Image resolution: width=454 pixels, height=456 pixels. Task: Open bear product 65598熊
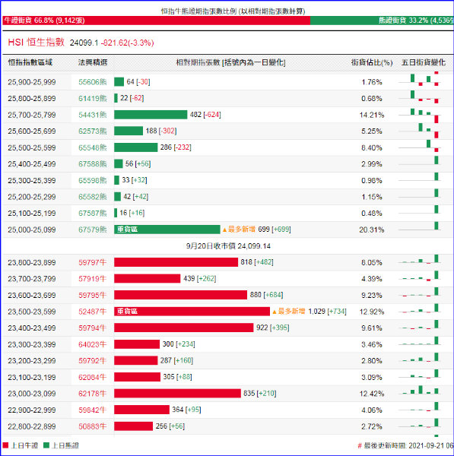pos(93,180)
